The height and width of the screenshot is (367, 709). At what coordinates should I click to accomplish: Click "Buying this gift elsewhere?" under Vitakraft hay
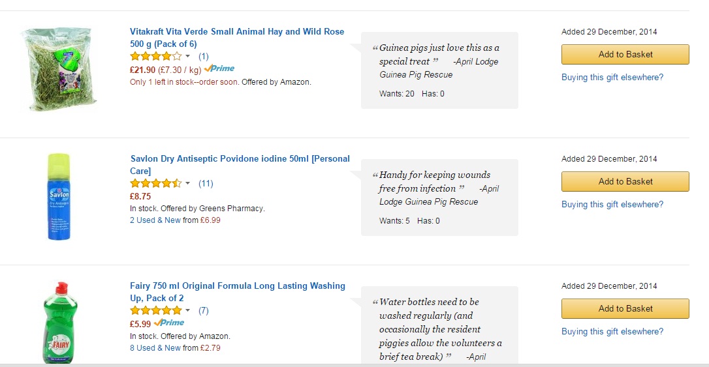pyautogui.click(x=612, y=77)
